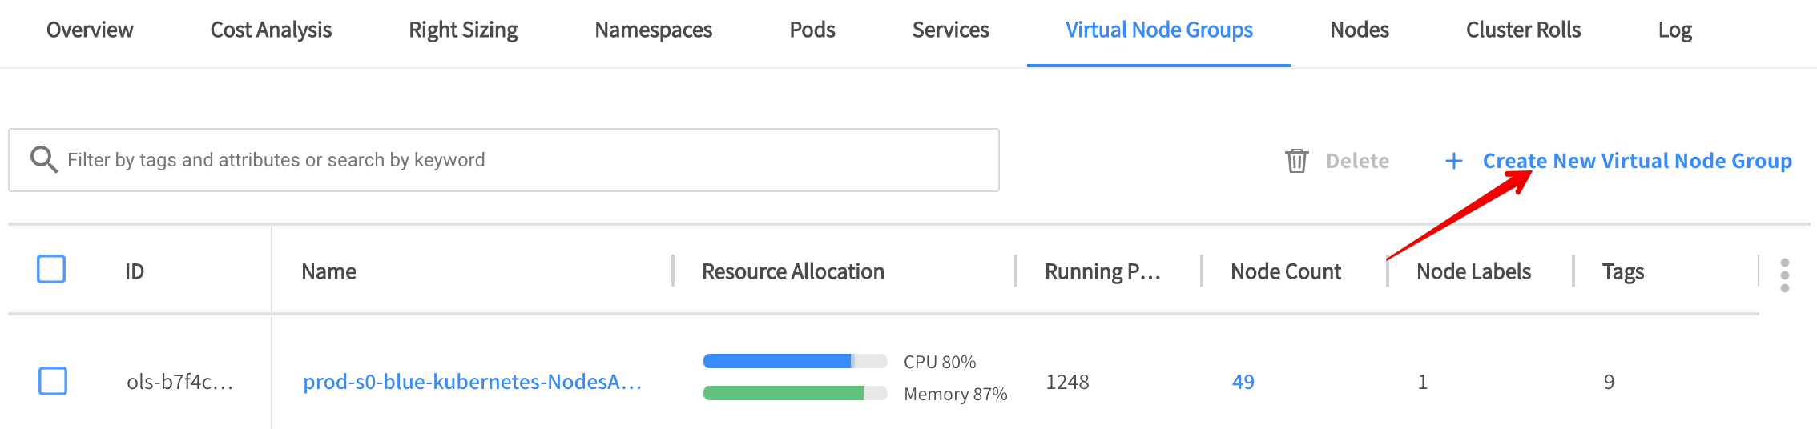Open the prod-s0-blue-kubernetes node group link
This screenshot has height=429, width=1817.
472,382
